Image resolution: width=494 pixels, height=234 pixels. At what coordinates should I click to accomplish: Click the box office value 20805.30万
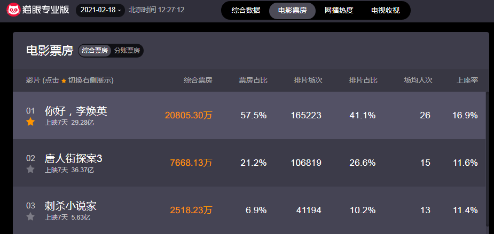click(x=189, y=116)
